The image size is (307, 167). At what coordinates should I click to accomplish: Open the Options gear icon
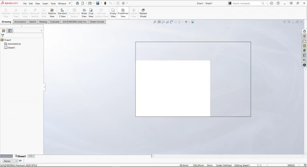click(124, 3)
